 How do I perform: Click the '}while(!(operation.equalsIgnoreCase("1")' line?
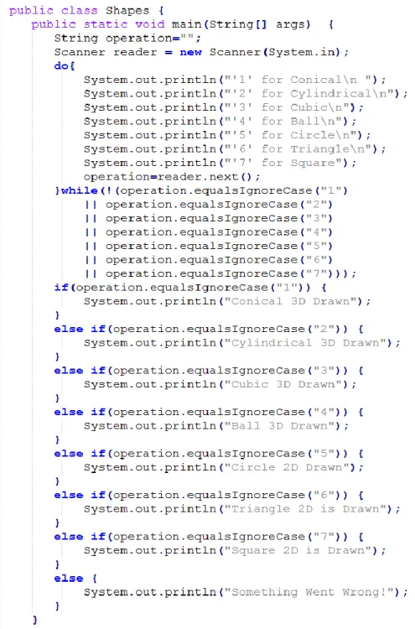click(x=201, y=190)
